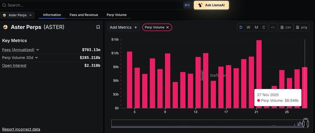Click the embed code icon button
The image size is (315, 133).
pos(273,27)
